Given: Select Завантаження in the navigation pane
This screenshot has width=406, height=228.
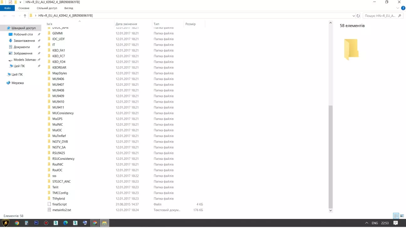Looking at the screenshot, I should pyautogui.click(x=24, y=41).
